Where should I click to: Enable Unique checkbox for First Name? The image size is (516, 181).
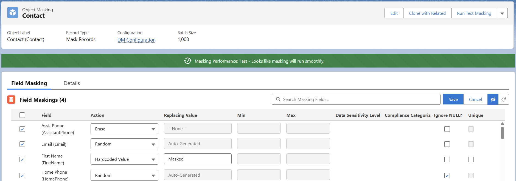point(471,159)
